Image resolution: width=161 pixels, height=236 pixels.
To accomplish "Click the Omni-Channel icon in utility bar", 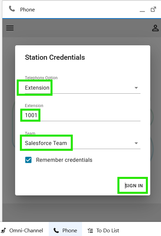I will point(3,230).
